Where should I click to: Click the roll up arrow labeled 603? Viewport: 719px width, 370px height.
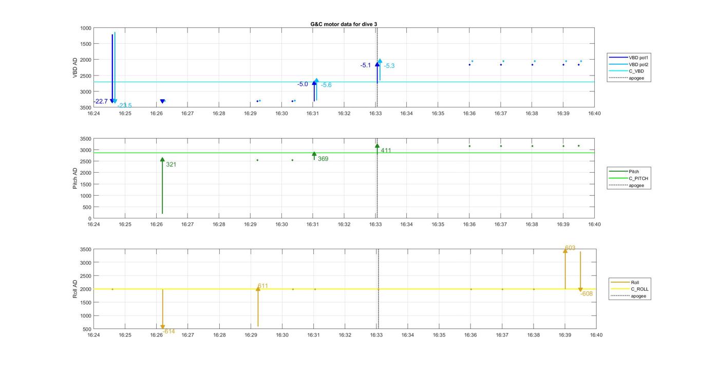[565, 268]
